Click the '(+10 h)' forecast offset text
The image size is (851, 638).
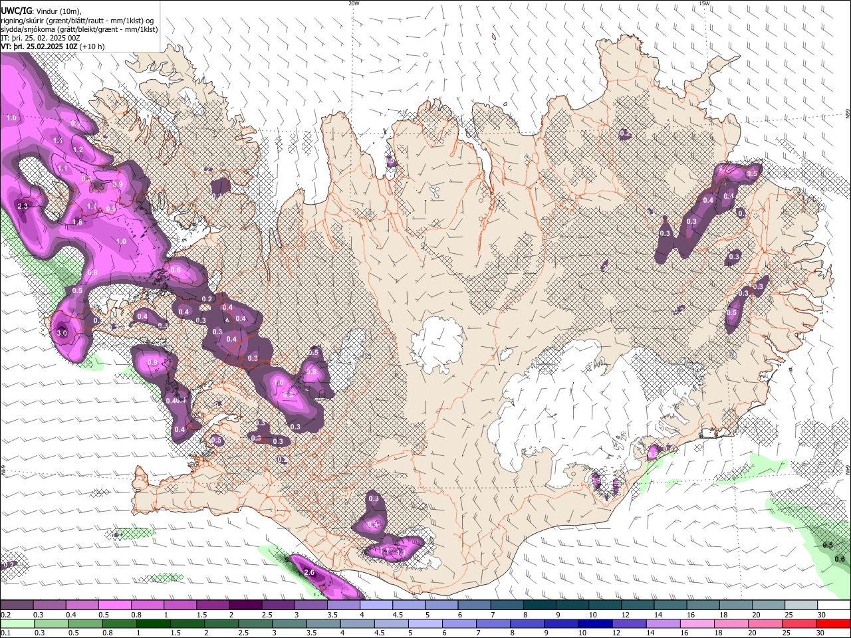click(x=92, y=47)
